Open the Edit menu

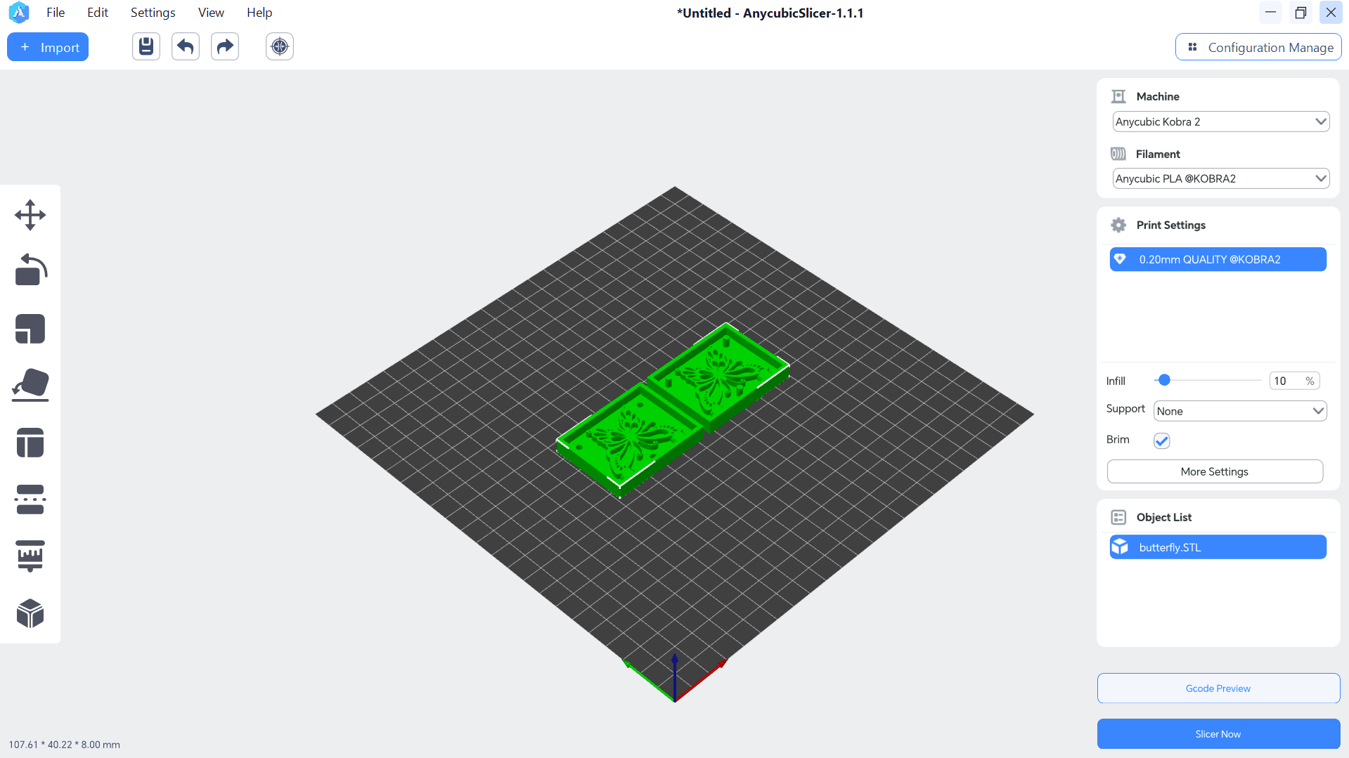98,13
